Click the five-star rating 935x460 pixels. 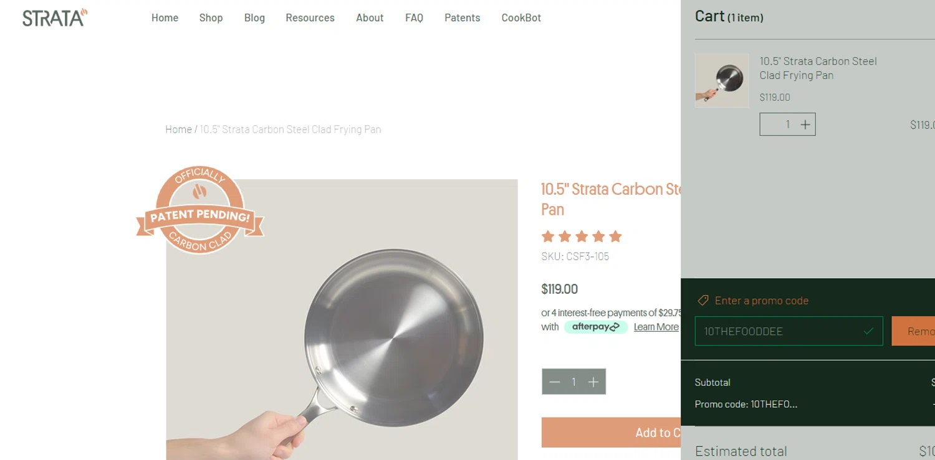tap(582, 237)
